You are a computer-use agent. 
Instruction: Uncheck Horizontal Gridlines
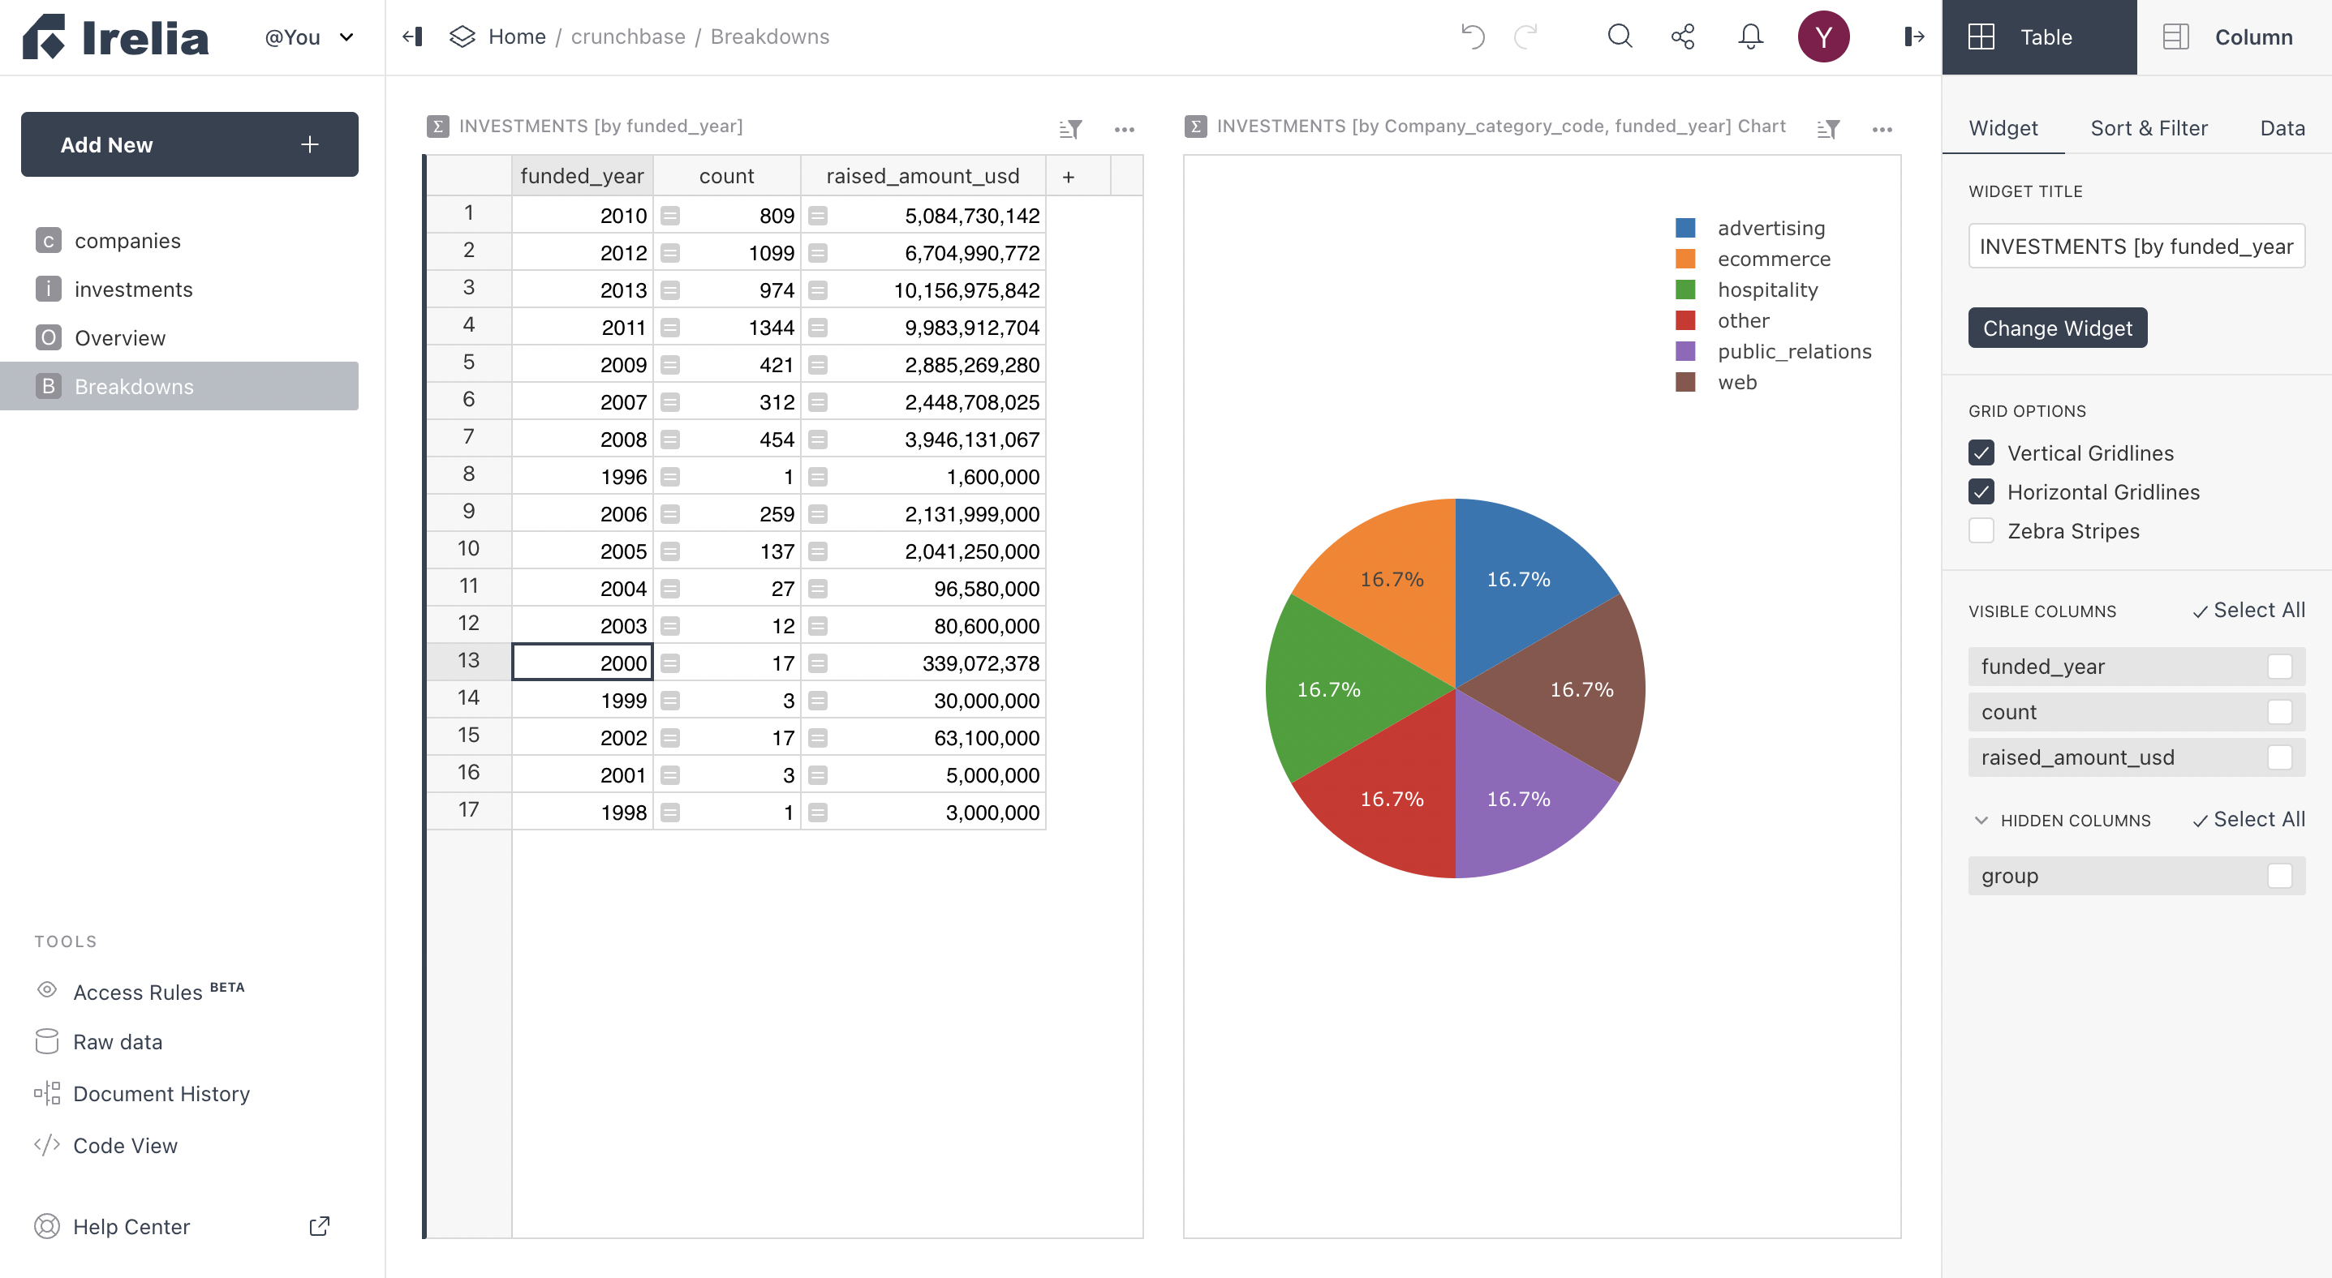pos(1981,491)
